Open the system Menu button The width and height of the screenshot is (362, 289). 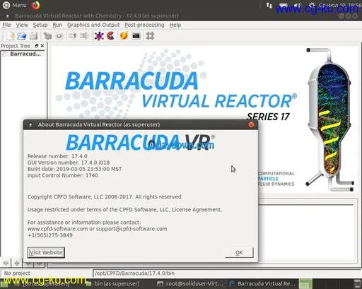[14, 5]
